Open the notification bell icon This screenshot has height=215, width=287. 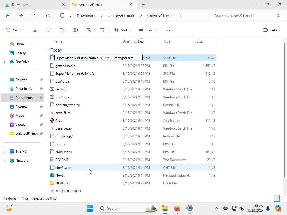[268, 208]
